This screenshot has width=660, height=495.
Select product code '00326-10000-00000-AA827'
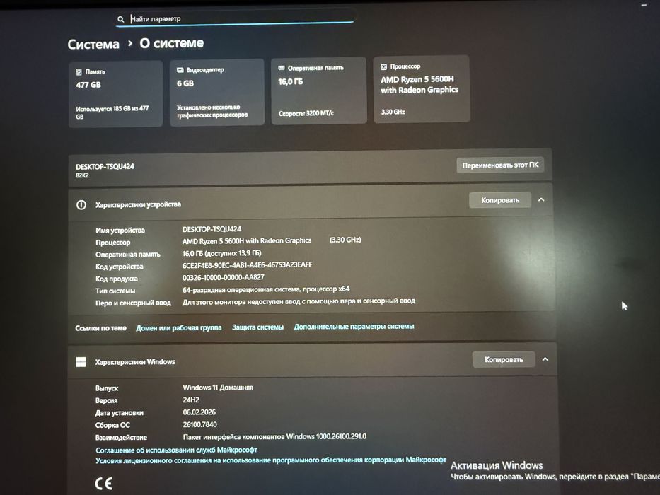(223, 277)
